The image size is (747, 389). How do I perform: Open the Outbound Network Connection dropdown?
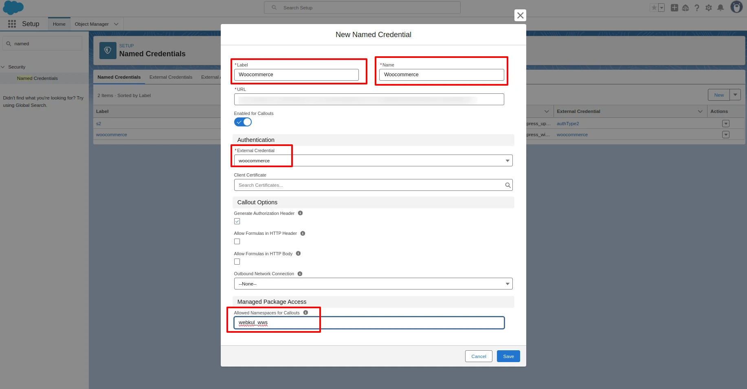(507, 283)
